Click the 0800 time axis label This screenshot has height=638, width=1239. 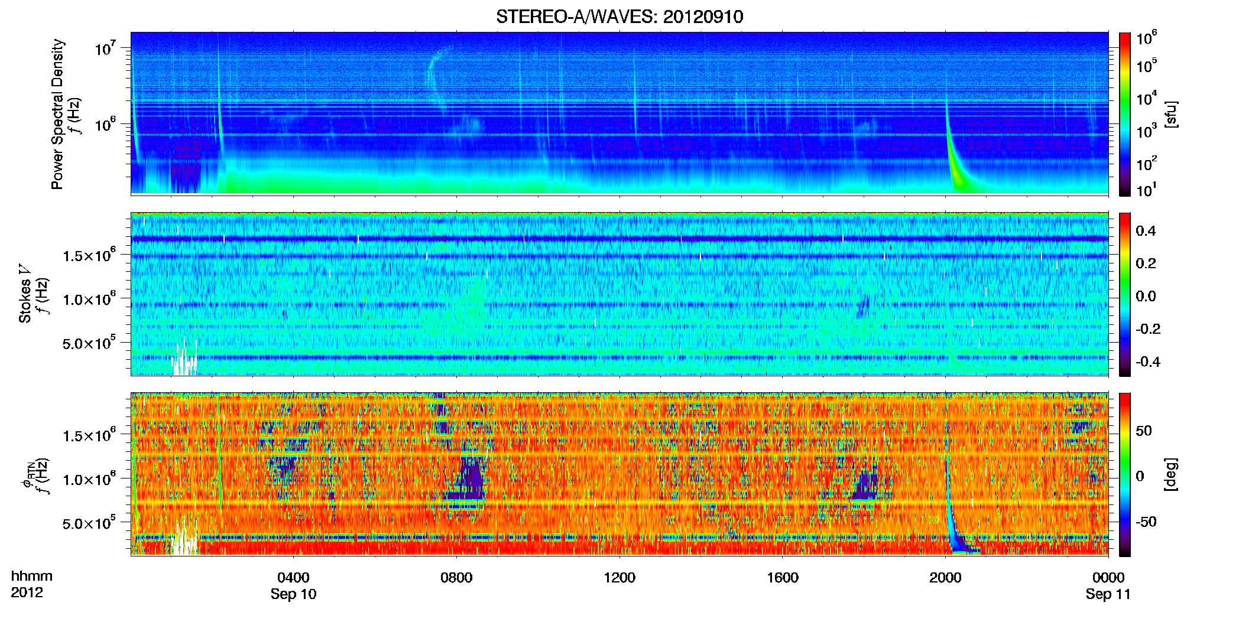tap(456, 578)
